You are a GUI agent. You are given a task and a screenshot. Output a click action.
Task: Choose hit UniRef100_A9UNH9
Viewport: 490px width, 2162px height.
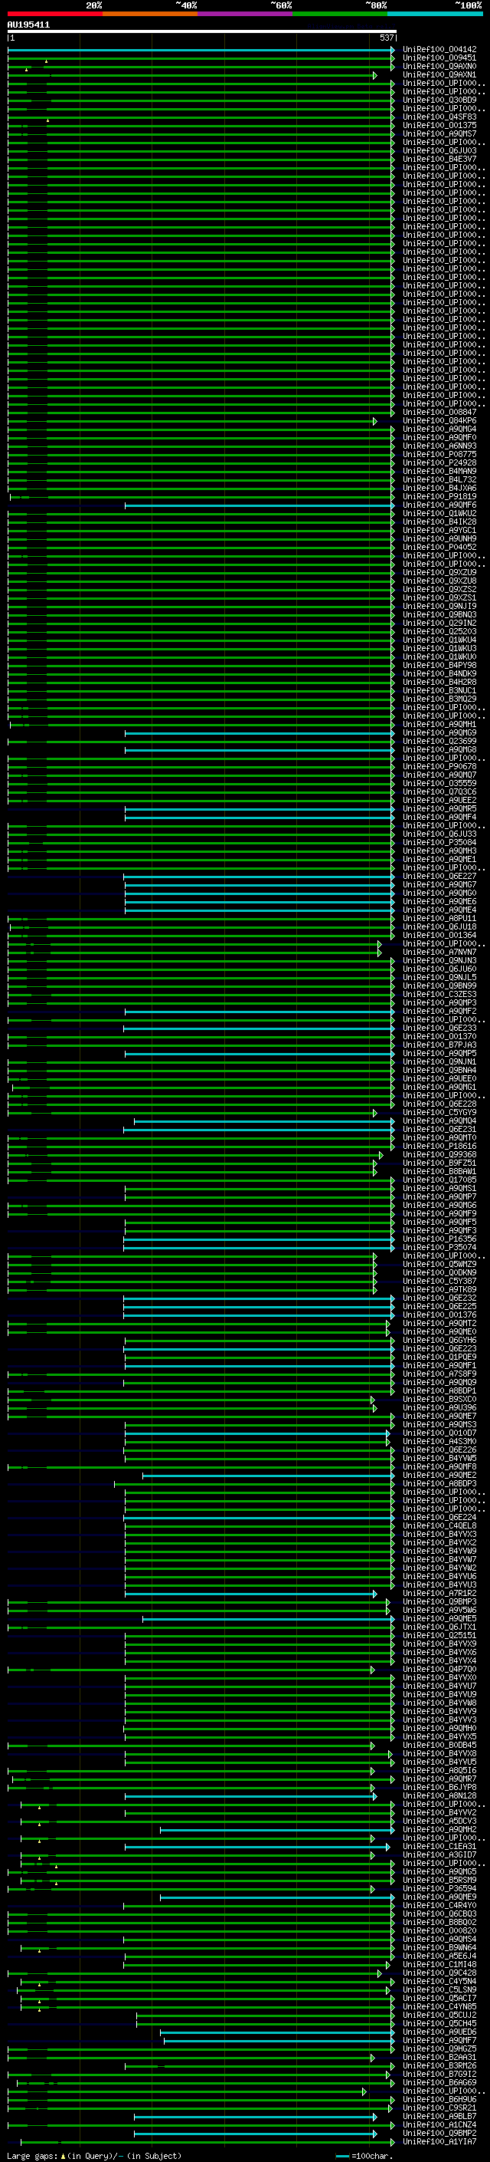(x=439, y=539)
